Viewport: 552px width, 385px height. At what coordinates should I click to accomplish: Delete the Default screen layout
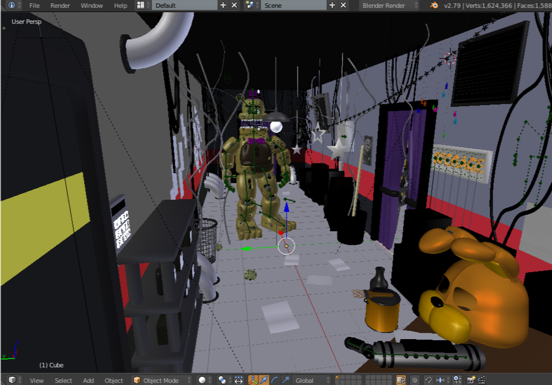pyautogui.click(x=234, y=6)
